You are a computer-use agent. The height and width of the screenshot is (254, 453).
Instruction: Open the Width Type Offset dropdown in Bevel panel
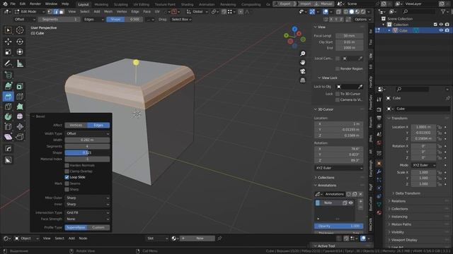[87, 133]
